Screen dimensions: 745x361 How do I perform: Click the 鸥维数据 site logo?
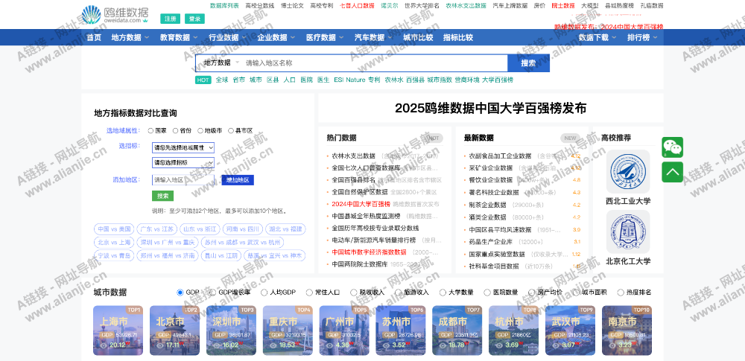tap(115, 15)
